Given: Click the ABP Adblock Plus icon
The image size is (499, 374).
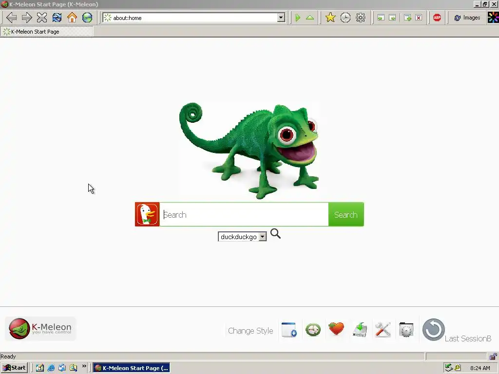Looking at the screenshot, I should coord(437,18).
